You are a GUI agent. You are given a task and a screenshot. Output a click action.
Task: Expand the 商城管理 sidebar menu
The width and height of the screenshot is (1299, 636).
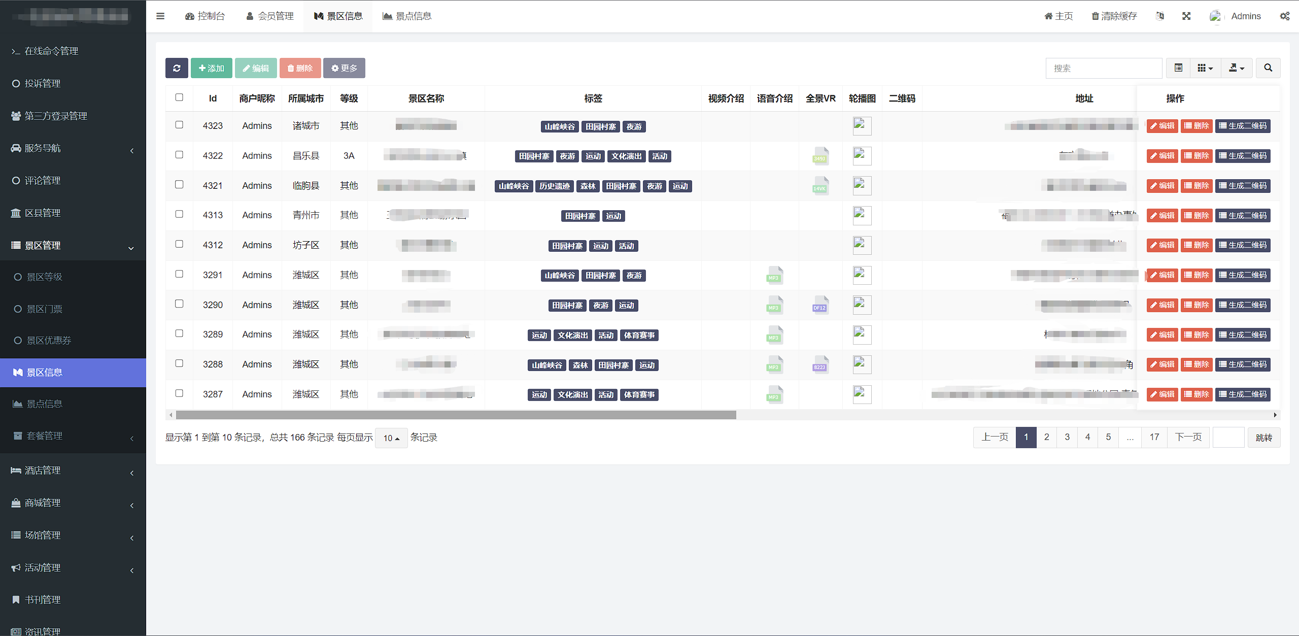73,503
